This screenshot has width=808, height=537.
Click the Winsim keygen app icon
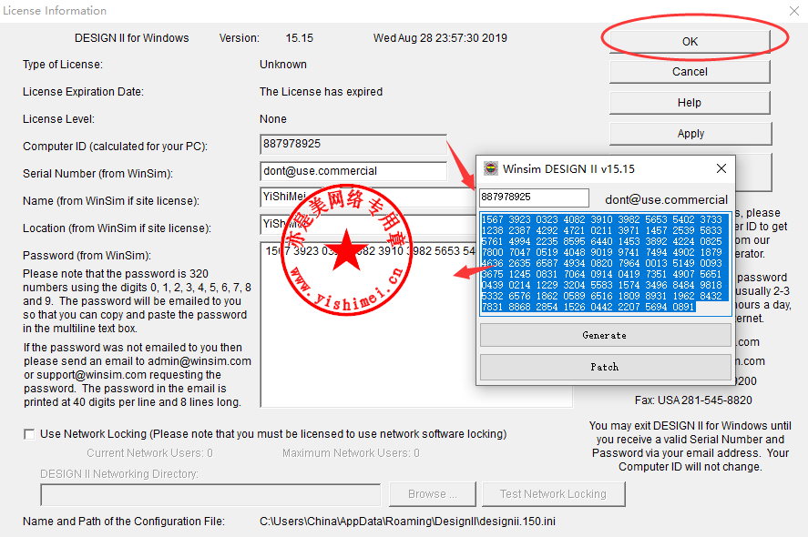[x=491, y=168]
